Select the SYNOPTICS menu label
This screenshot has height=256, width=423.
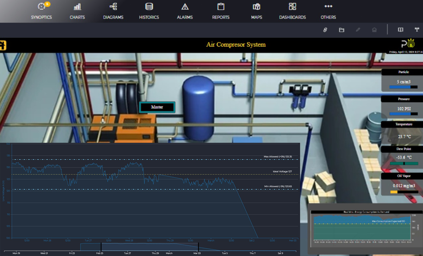pyautogui.click(x=41, y=17)
